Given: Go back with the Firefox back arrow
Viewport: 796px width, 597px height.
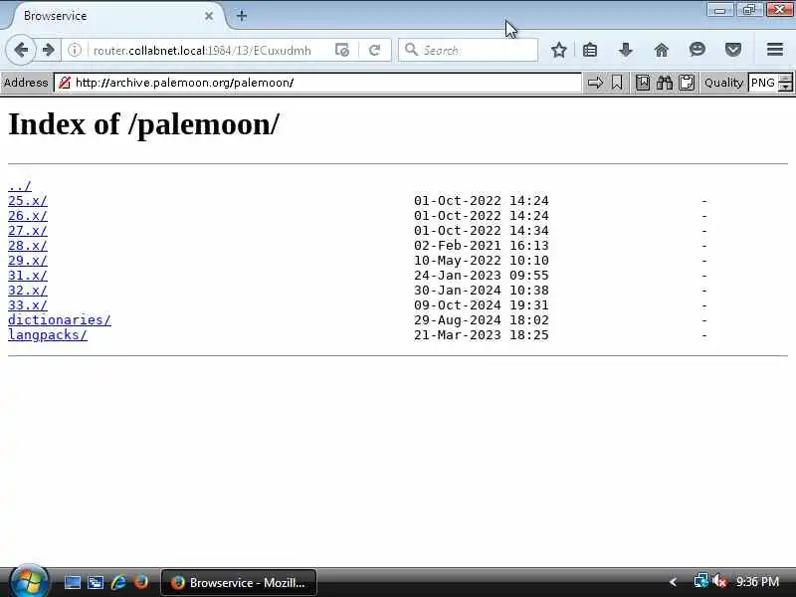Looking at the screenshot, I should (21, 50).
